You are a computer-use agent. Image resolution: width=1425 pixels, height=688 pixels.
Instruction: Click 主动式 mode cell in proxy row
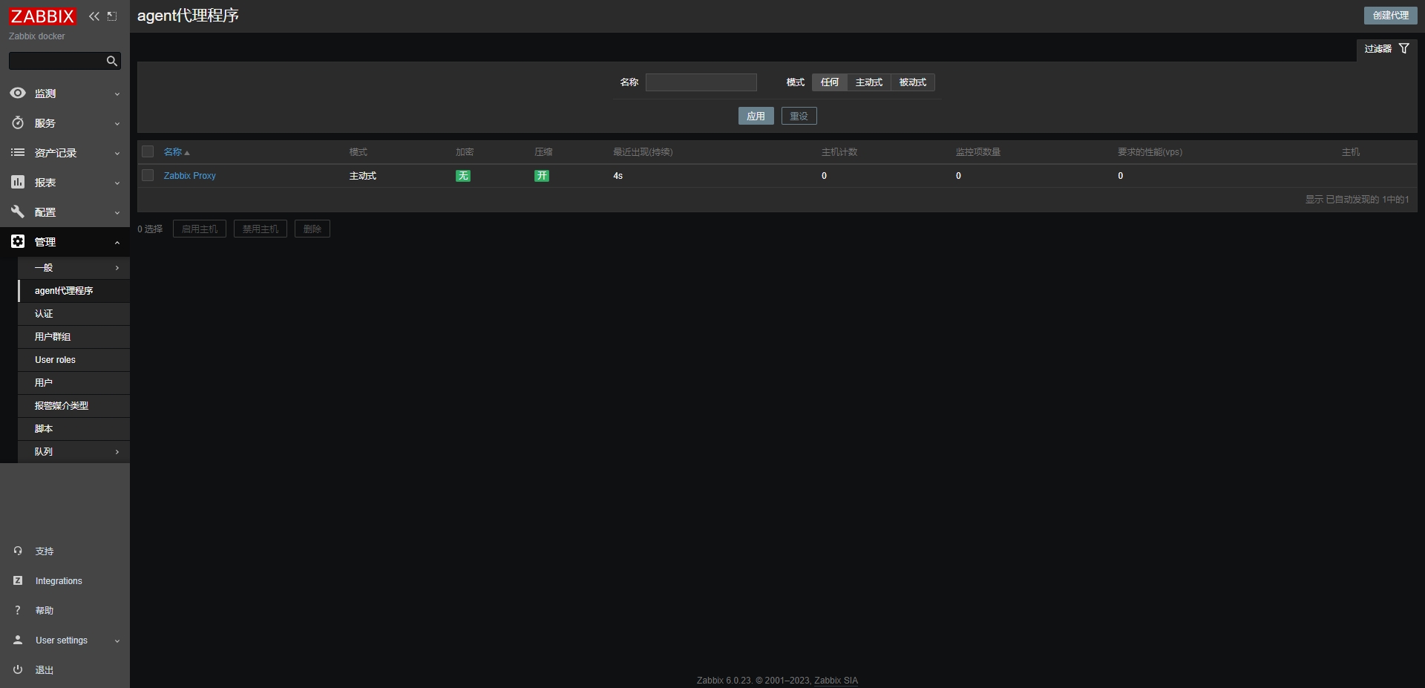point(363,176)
